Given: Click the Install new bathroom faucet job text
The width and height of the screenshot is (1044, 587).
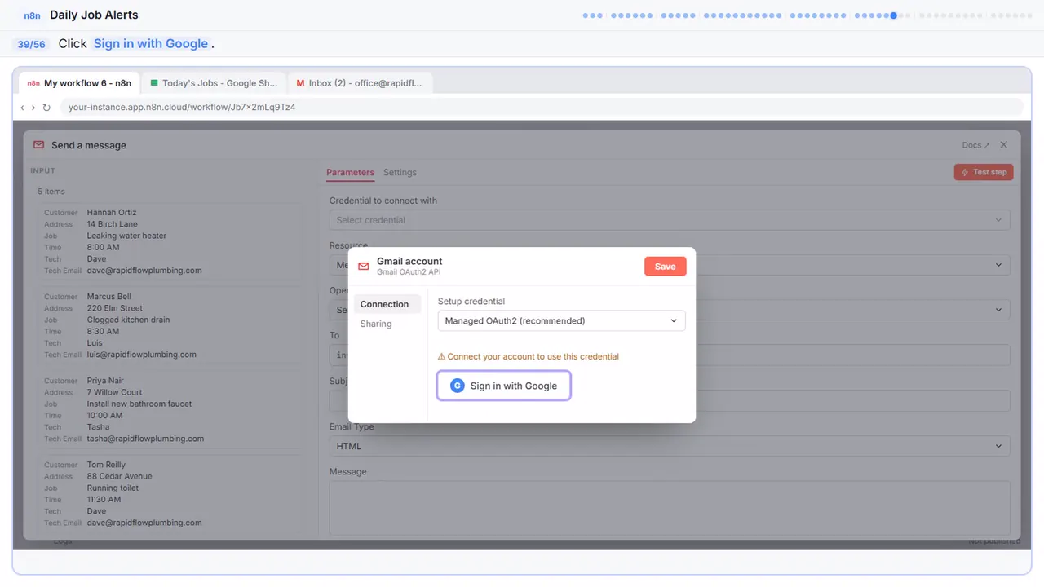Looking at the screenshot, I should [139, 404].
